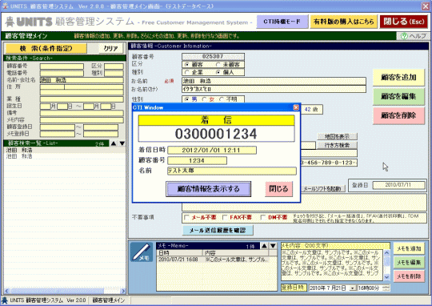Select memo row dated 2010/07/21 16:08
The height and width of the screenshot is (306, 432).
pyautogui.click(x=213, y=260)
